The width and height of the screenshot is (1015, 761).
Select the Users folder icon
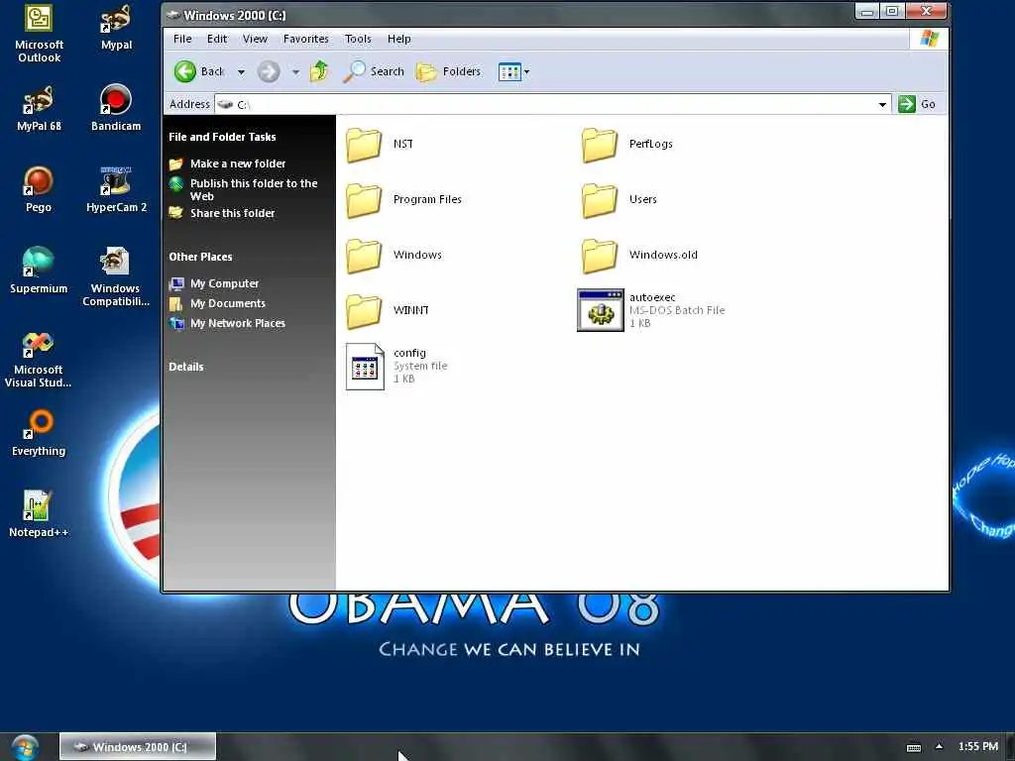[600, 200]
